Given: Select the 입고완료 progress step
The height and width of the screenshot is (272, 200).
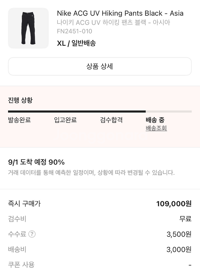Looking at the screenshot, I should coord(65,120).
